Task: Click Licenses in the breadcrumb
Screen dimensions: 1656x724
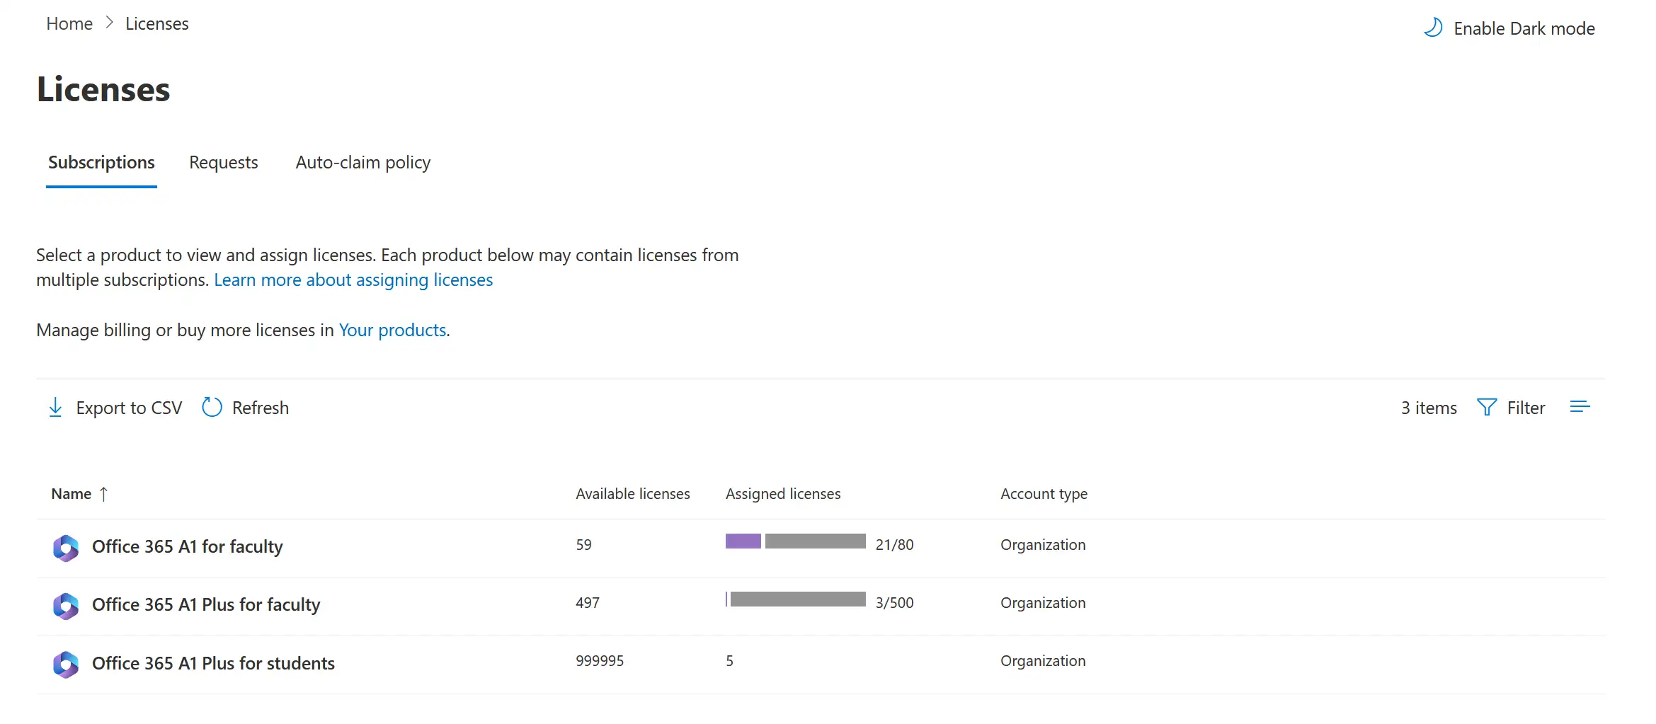Action: [x=157, y=24]
